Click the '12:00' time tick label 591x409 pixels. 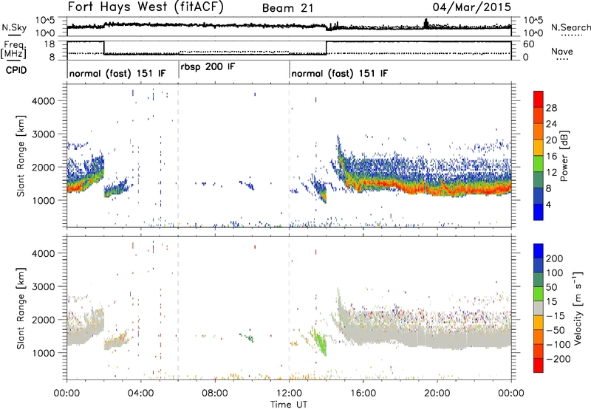(x=289, y=393)
